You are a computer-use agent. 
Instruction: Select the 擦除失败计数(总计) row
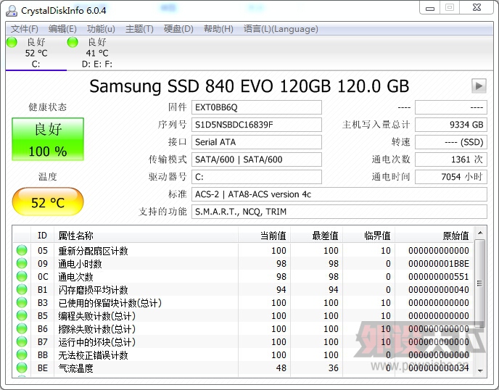tap(243, 328)
